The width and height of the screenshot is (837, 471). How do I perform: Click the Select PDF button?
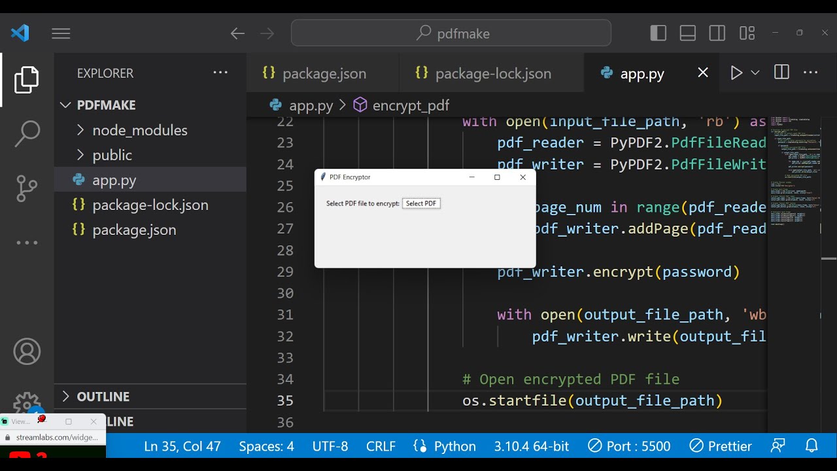point(421,203)
